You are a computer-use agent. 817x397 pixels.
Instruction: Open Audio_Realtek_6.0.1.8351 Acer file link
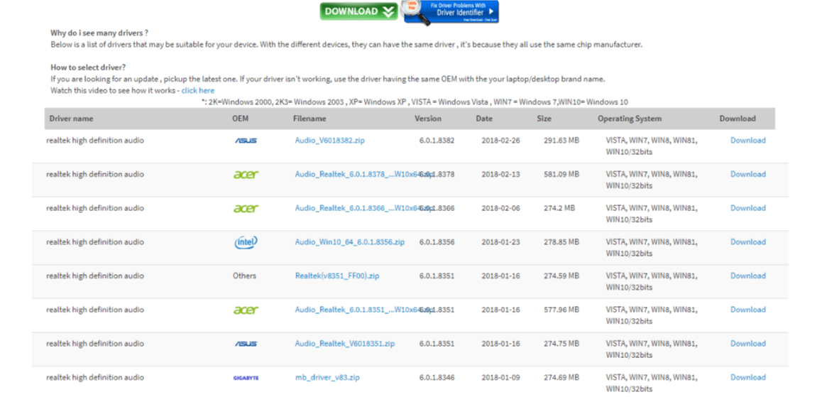(x=363, y=310)
